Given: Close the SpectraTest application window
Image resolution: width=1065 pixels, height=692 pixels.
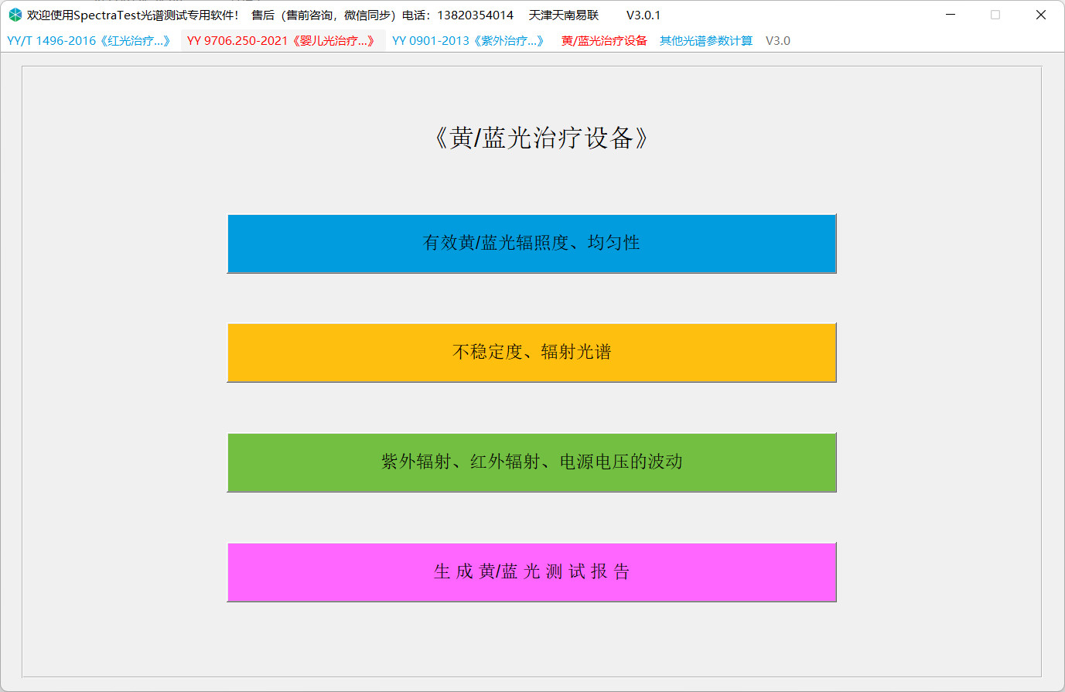Looking at the screenshot, I should click(1040, 15).
